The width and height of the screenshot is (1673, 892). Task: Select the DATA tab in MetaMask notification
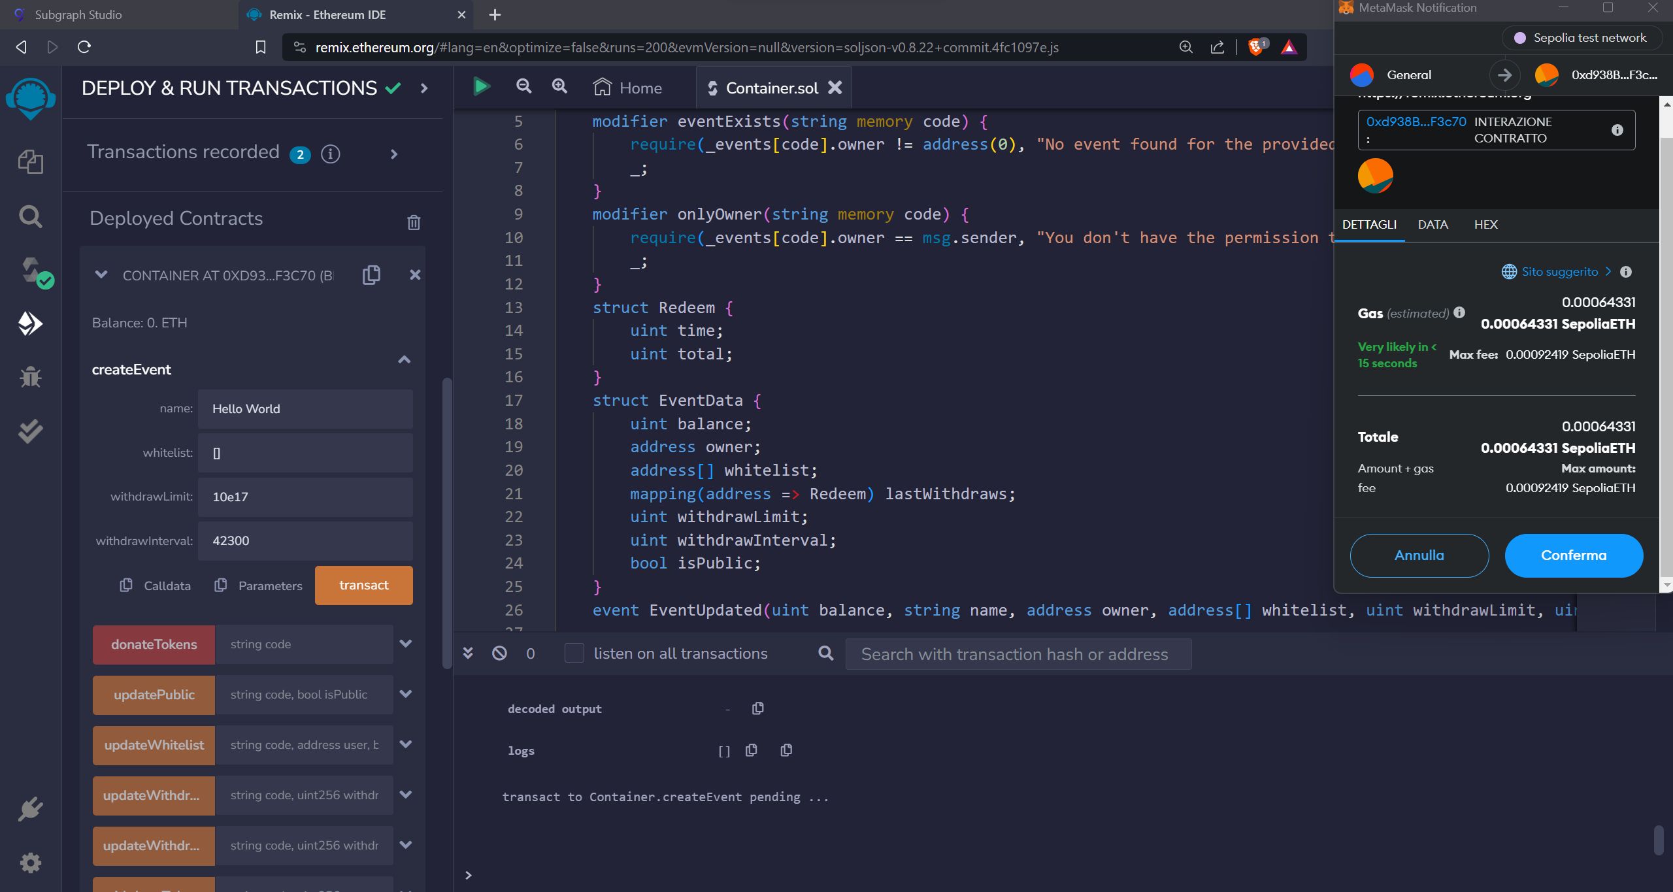pyautogui.click(x=1432, y=225)
